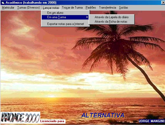This screenshot has width=165, height=125.
Task: Click the ALTERNATIVA school name text
Action: pos(103,115)
